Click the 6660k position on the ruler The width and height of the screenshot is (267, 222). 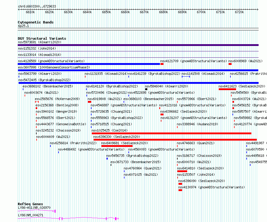pyautogui.click(x=125, y=12)
